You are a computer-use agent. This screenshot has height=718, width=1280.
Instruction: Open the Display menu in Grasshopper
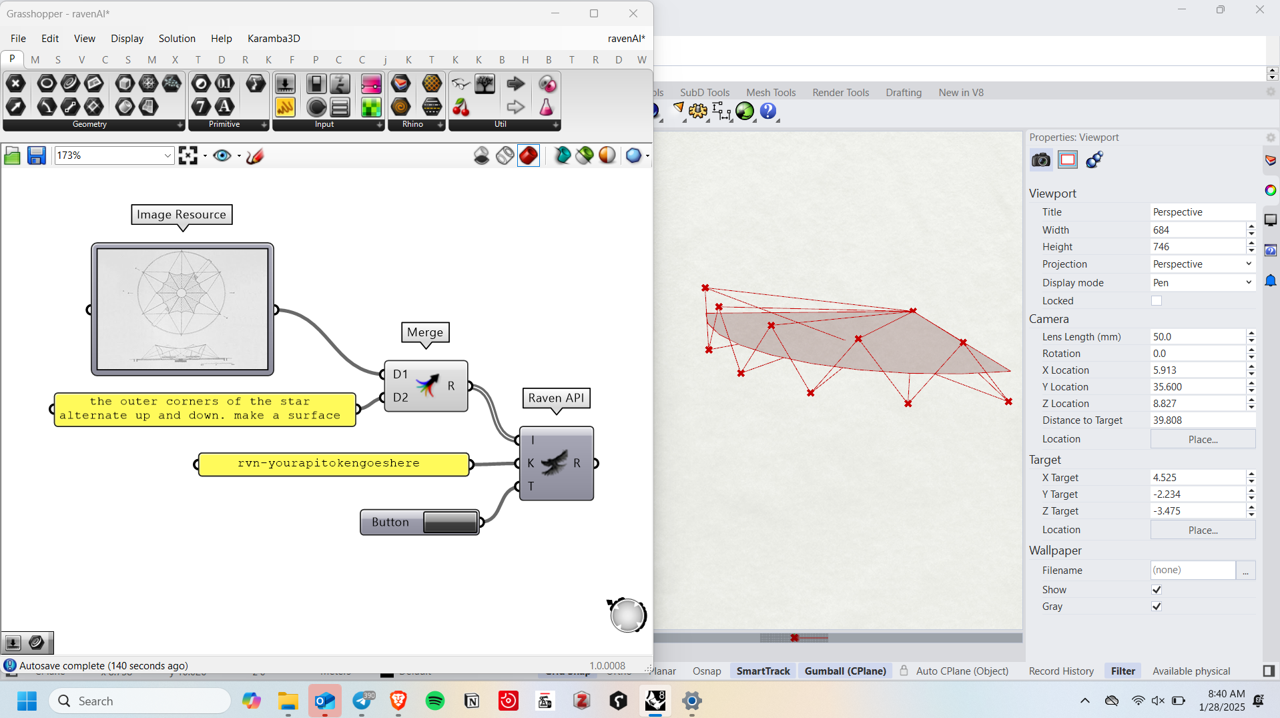127,38
